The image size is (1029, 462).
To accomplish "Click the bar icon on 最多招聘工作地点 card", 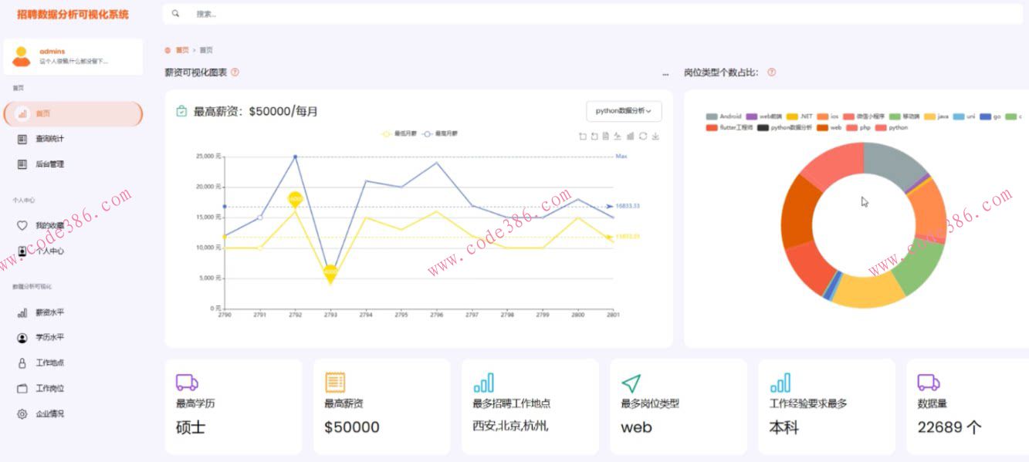I will pos(483,383).
